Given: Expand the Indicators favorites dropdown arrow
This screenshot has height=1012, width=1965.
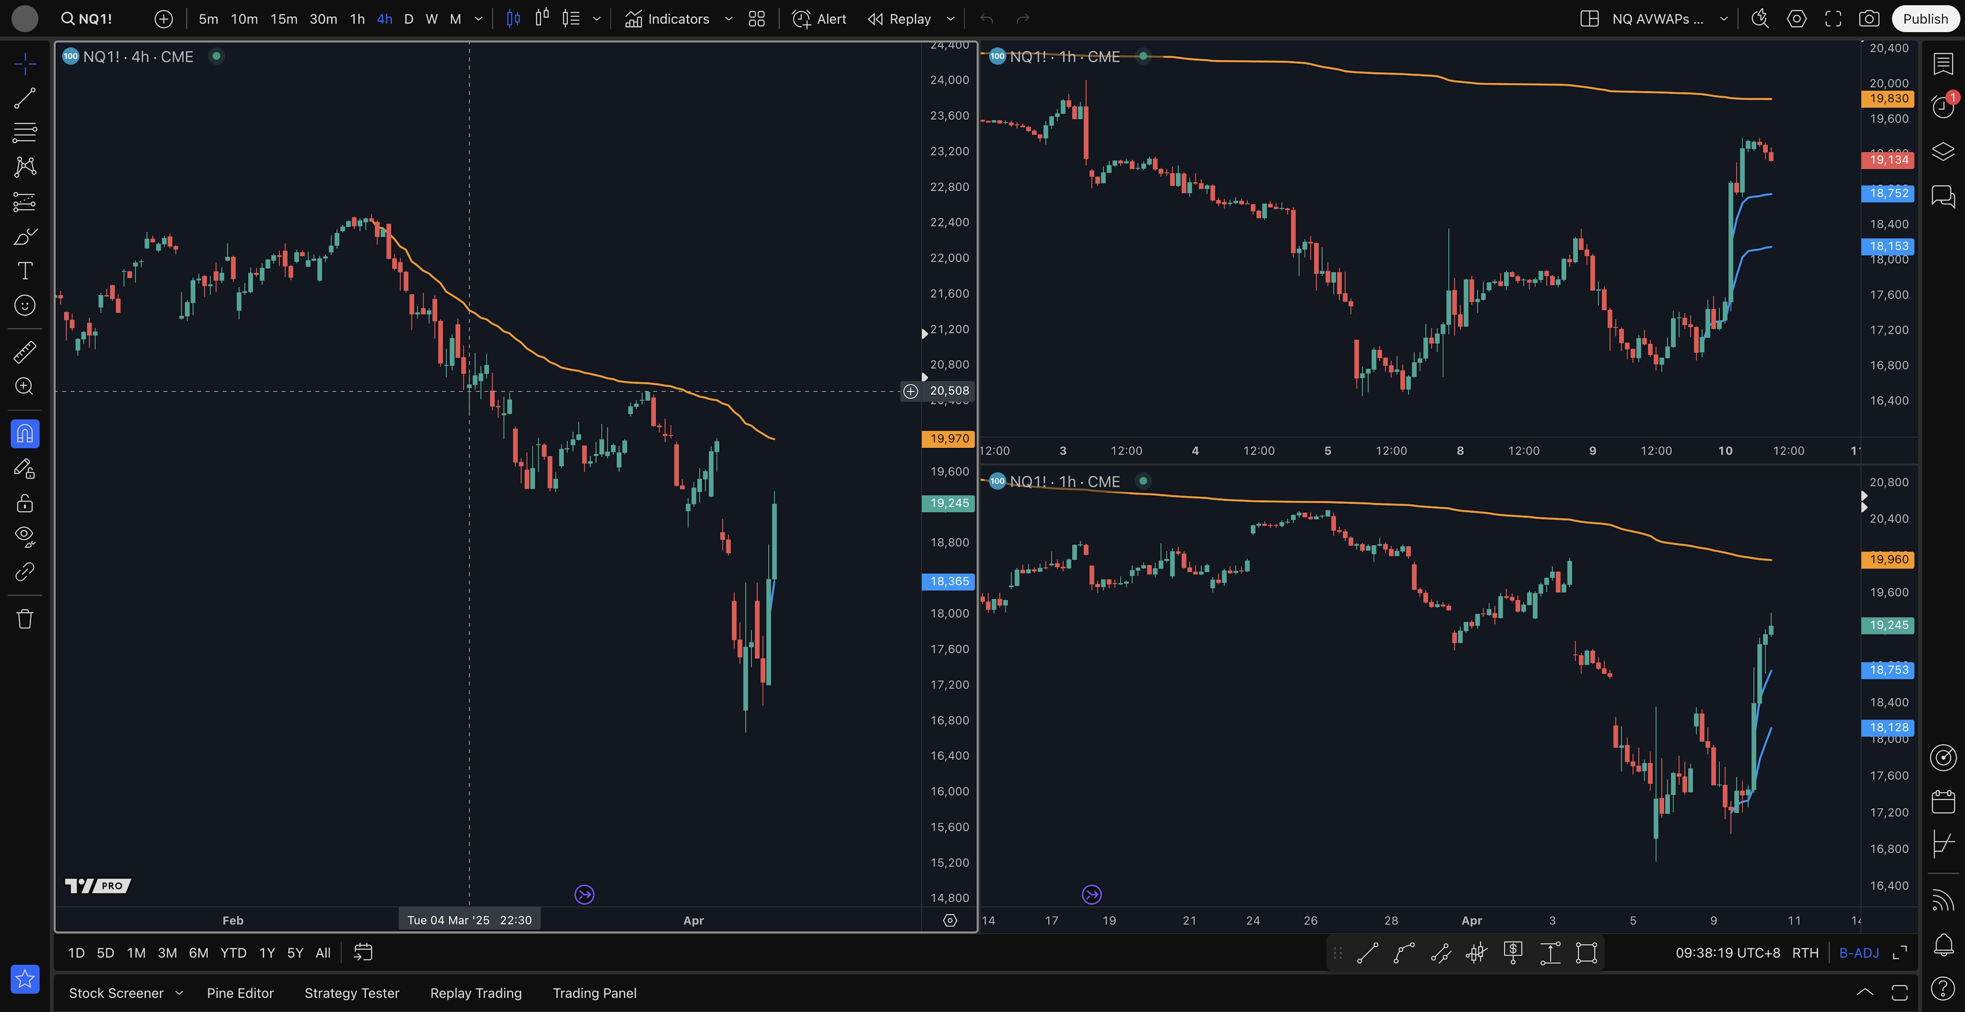Looking at the screenshot, I should tap(729, 19).
